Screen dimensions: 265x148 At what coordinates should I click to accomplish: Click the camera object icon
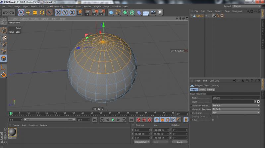point(153,13)
